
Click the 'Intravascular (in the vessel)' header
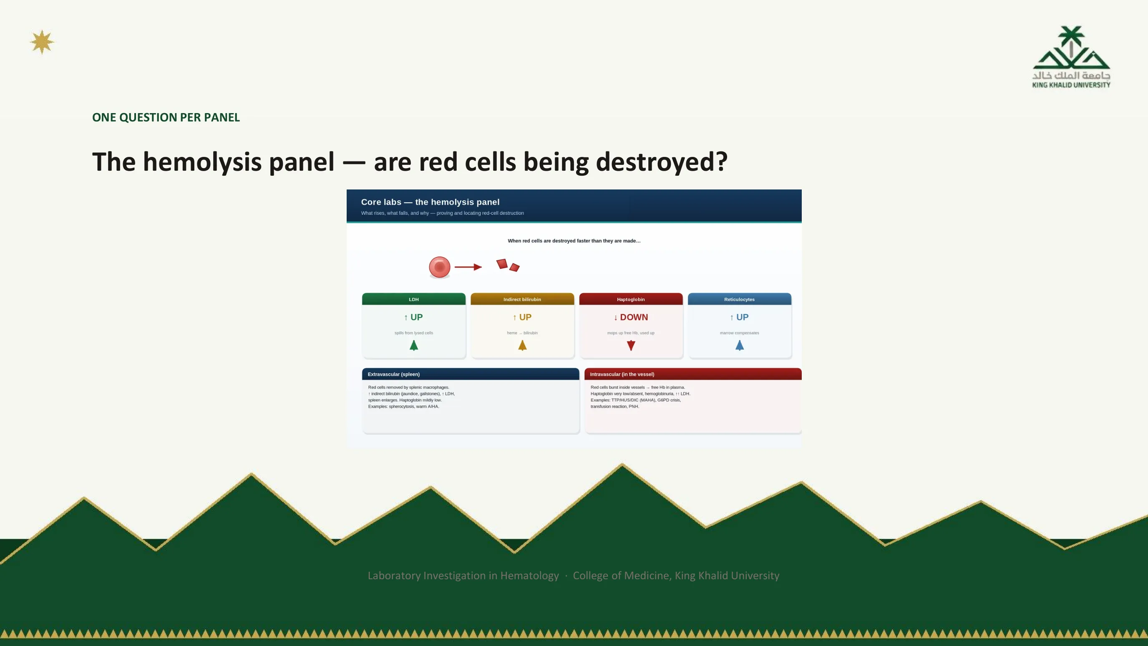tap(693, 374)
